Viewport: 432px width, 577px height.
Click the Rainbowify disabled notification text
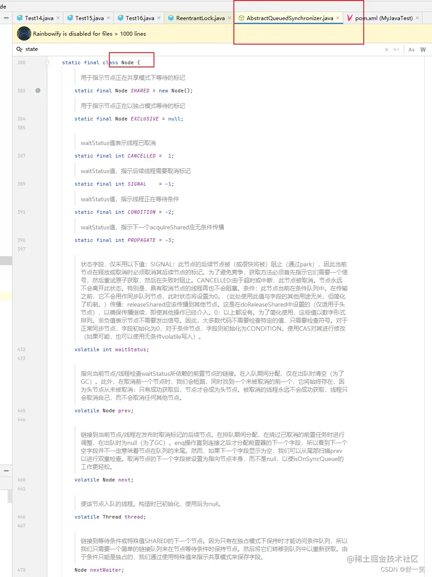[89, 34]
